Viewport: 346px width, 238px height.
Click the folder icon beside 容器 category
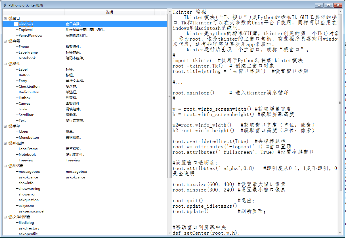pyautogui.click(x=10, y=41)
